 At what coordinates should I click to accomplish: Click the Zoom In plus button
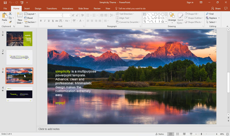click(x=217, y=134)
